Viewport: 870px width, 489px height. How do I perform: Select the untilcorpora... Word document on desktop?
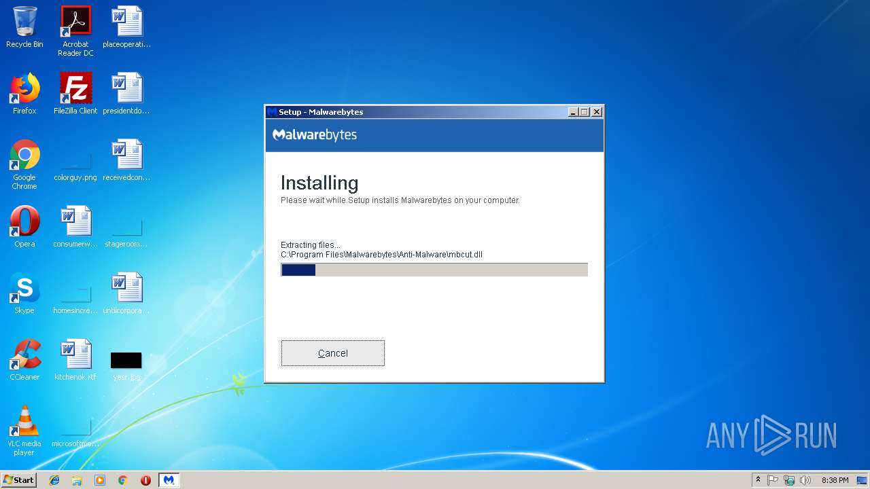[126, 294]
